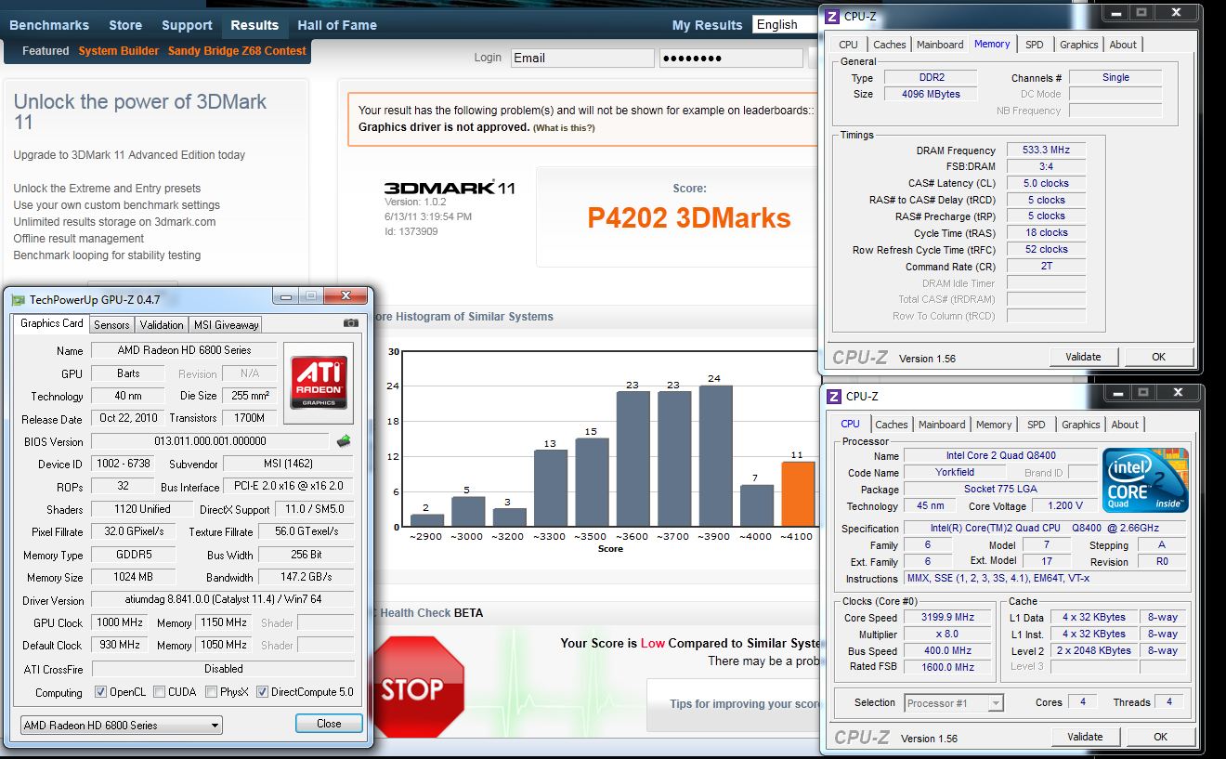Click the Bandwidth value 147.2 GB/s

click(x=306, y=578)
